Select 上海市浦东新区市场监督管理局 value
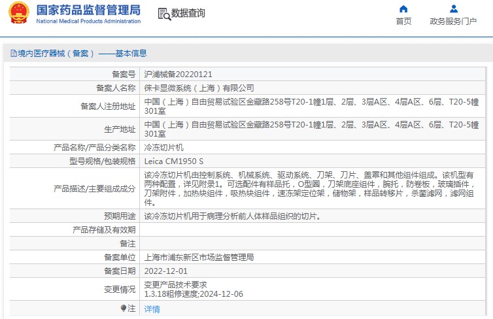The image size is (493, 319). click(x=199, y=258)
